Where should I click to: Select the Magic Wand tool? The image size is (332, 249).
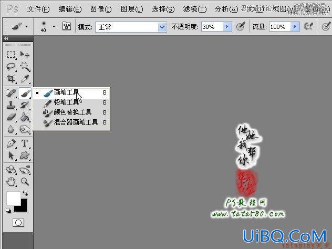point(25,67)
